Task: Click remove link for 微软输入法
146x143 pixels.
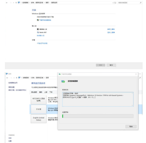Action: [x=113, y=29]
